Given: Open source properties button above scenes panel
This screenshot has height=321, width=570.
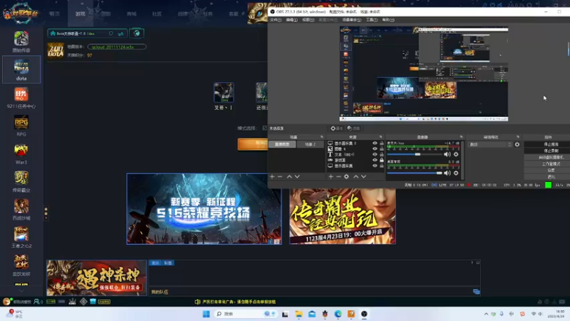Looking at the screenshot, I should pyautogui.click(x=336, y=128).
